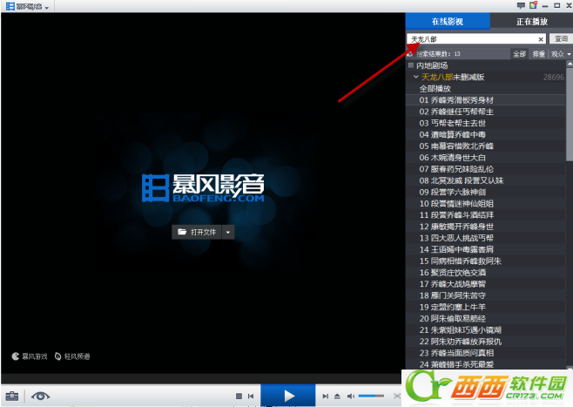Toggle fullscreen icon beside volume
The image size is (573, 407).
(x=397, y=396)
